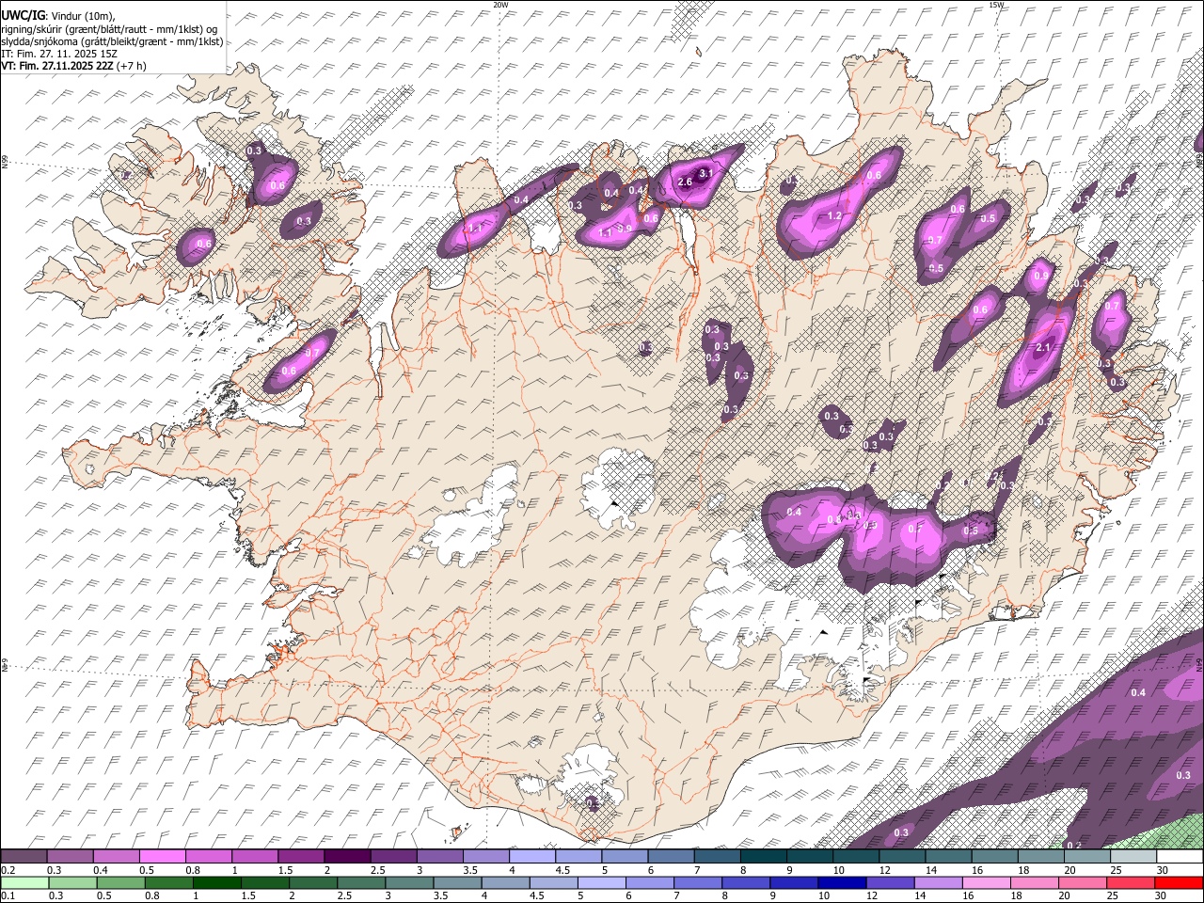
Task: Click the '0.1' label under the lower legend
Action: pos(8,896)
